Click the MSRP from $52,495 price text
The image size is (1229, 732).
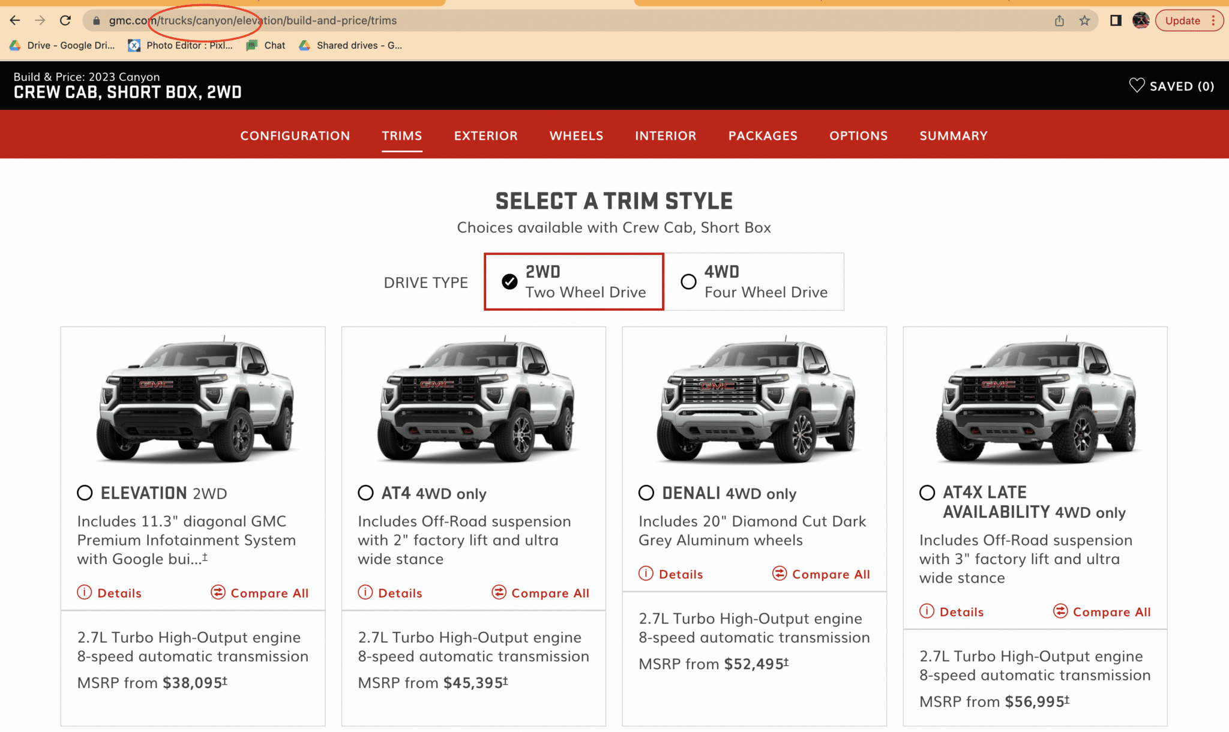pyautogui.click(x=714, y=664)
